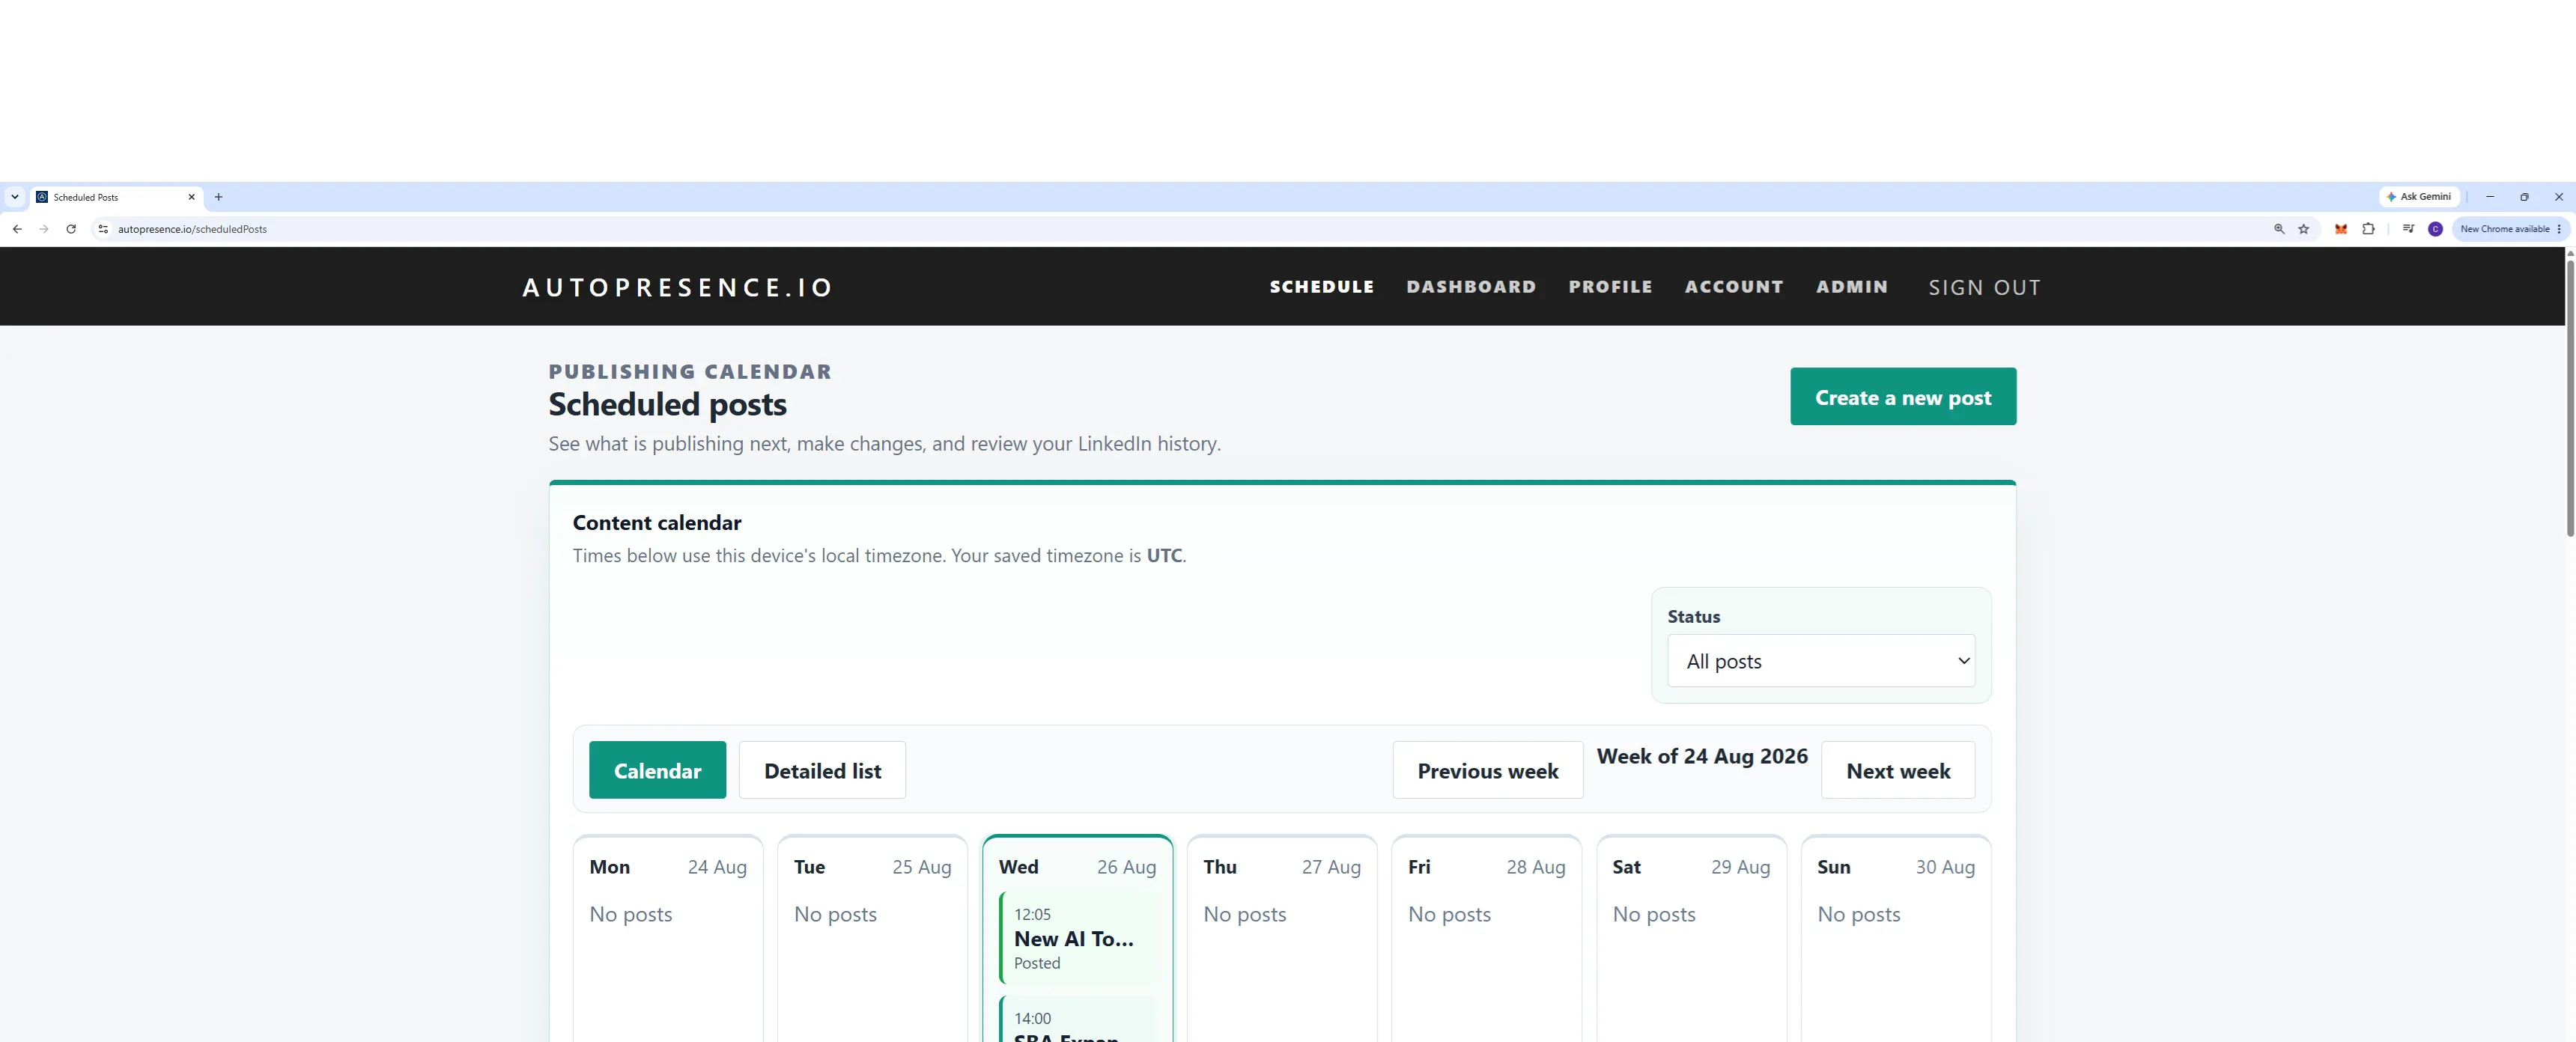Click the Mon 24 Aug day header
This screenshot has width=2576, height=1042.
tap(668, 867)
